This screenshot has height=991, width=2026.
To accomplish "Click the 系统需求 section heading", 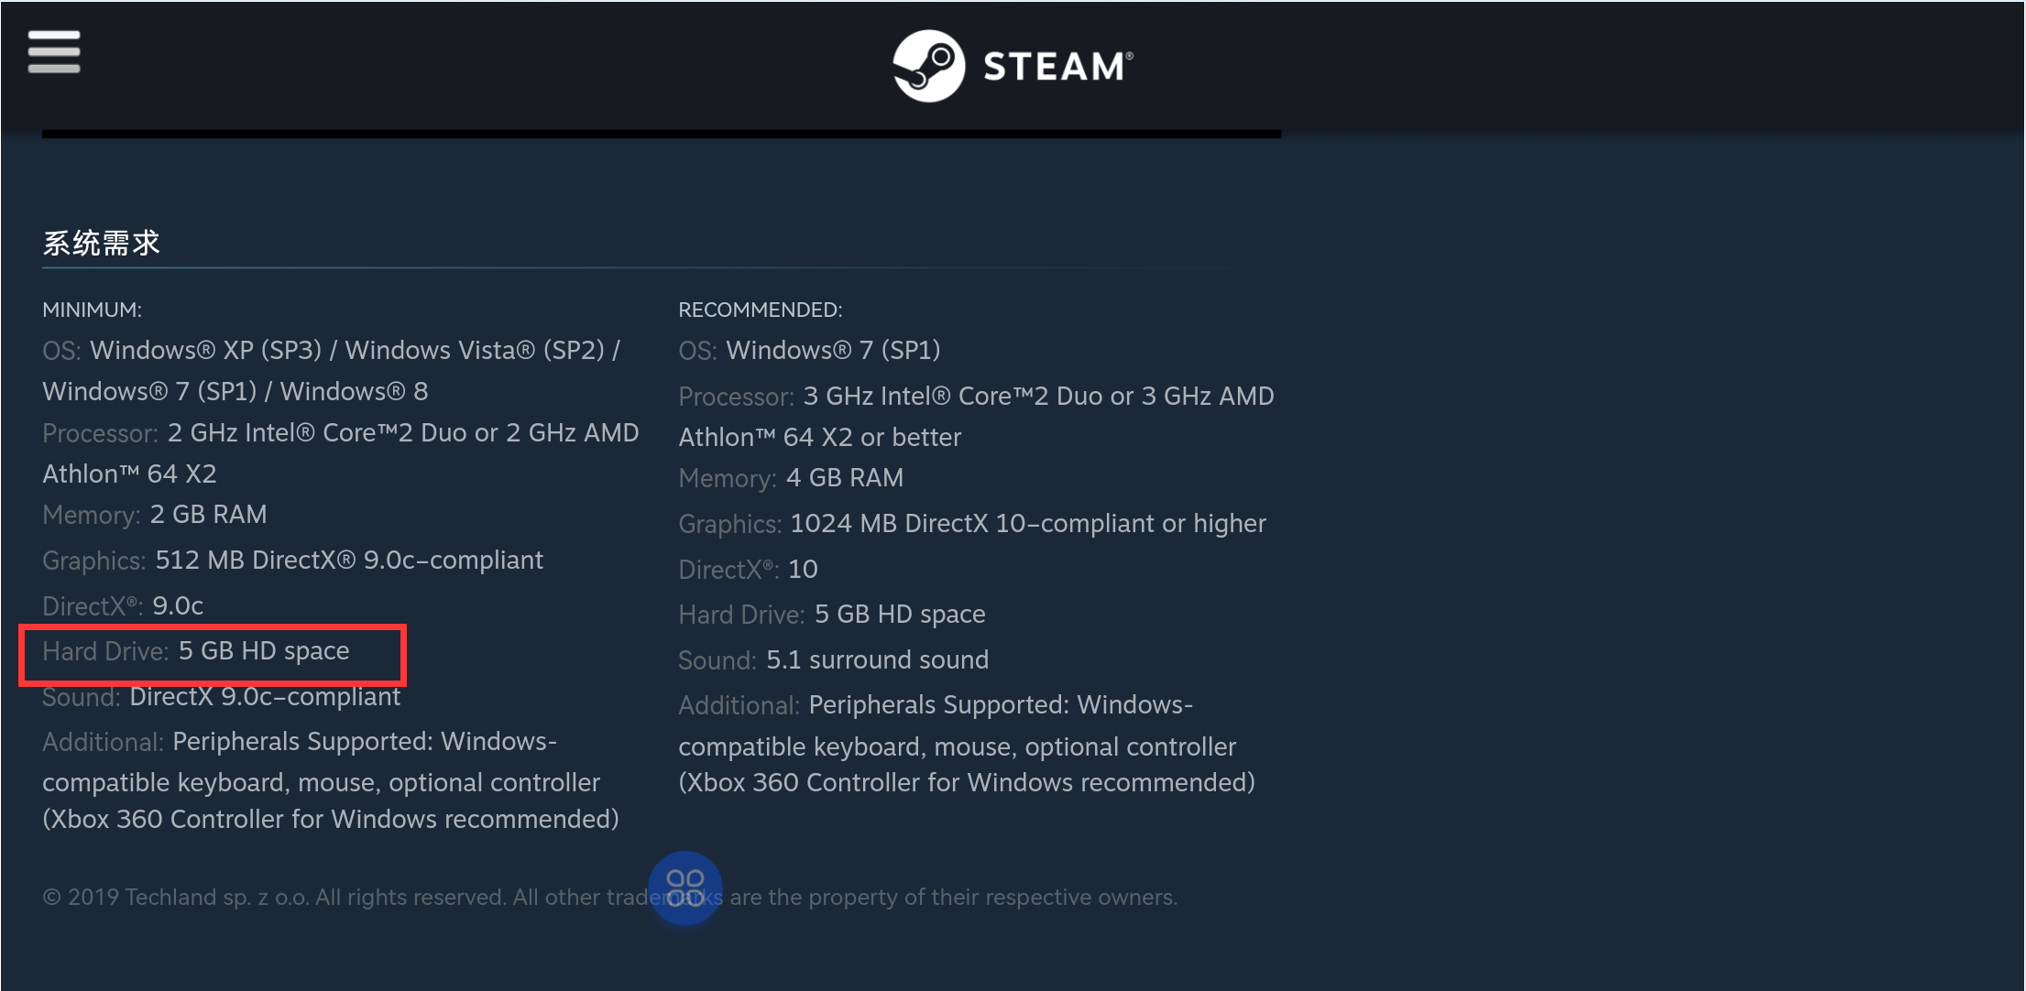I will [102, 244].
